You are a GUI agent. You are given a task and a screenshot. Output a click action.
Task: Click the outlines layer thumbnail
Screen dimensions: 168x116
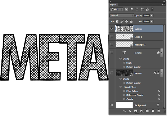(x=124, y=28)
